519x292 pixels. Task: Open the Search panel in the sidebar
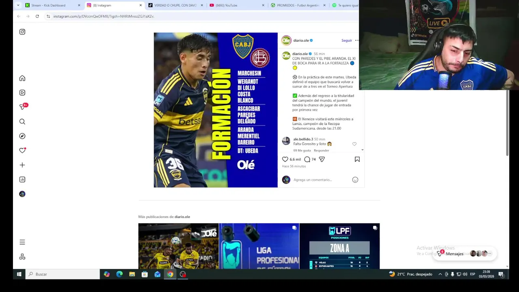(22, 122)
